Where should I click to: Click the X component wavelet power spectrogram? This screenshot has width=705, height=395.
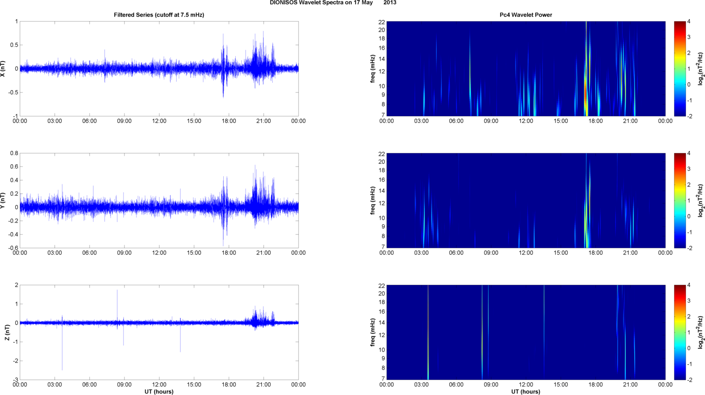pyautogui.click(x=526, y=68)
